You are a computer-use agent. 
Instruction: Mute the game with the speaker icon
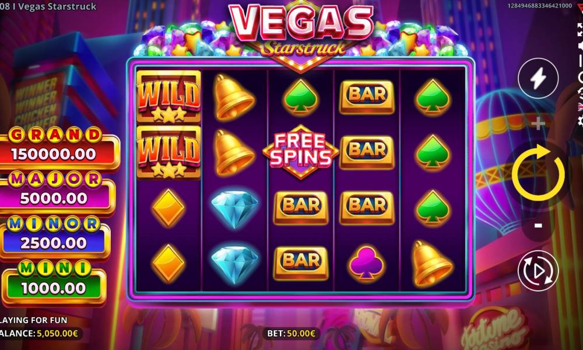[x=581, y=45]
